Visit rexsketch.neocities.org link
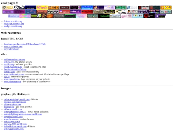The image size is (174, 131). 14,24
